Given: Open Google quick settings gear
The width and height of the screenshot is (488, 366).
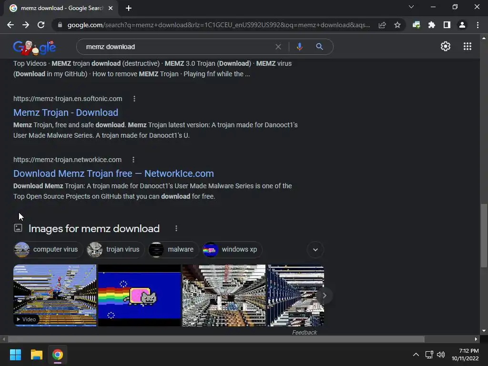Looking at the screenshot, I should pos(446,46).
